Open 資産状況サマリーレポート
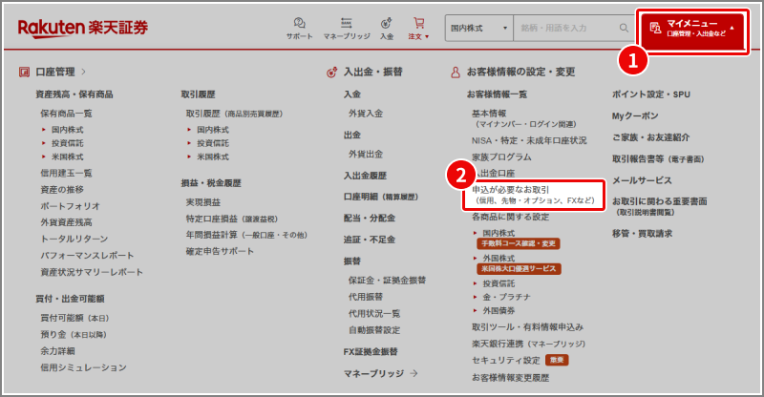This screenshot has width=764, height=397. click(92, 272)
